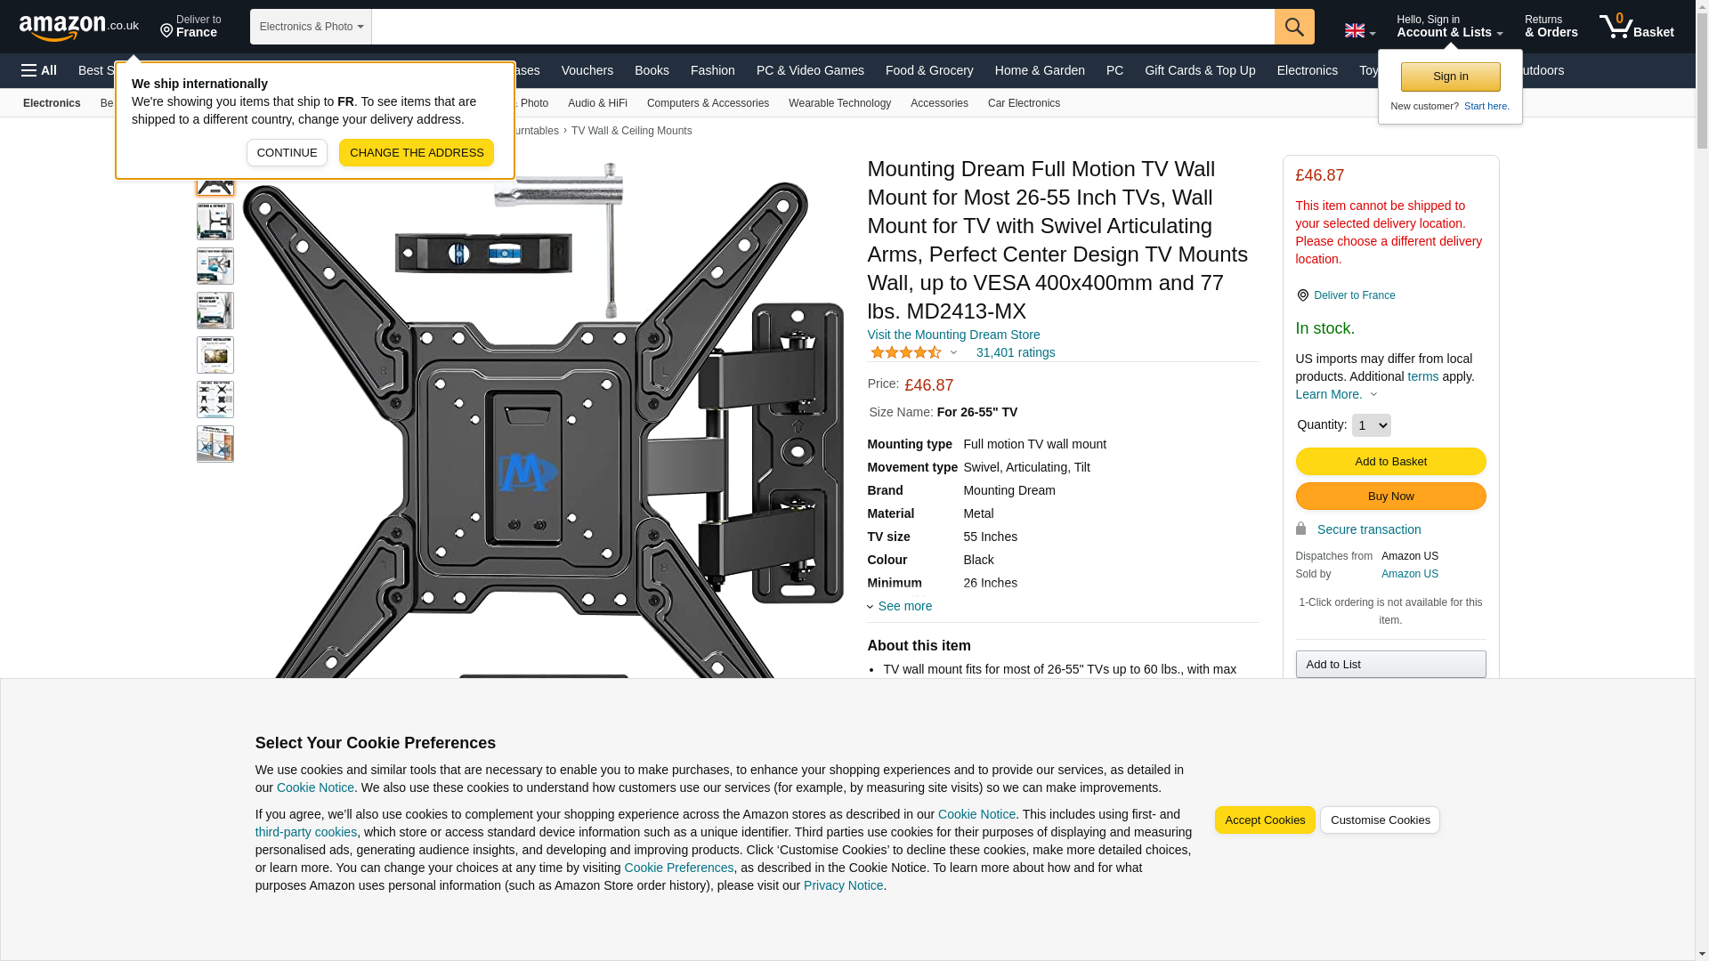The width and height of the screenshot is (1709, 961).
Task: Select the second product thumbnail image
Action: tap(215, 222)
